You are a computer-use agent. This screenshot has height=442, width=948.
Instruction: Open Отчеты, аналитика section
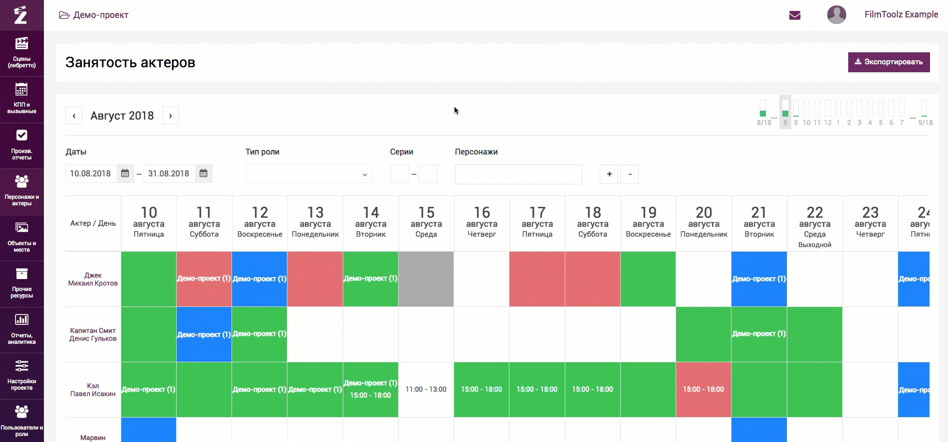(21, 330)
